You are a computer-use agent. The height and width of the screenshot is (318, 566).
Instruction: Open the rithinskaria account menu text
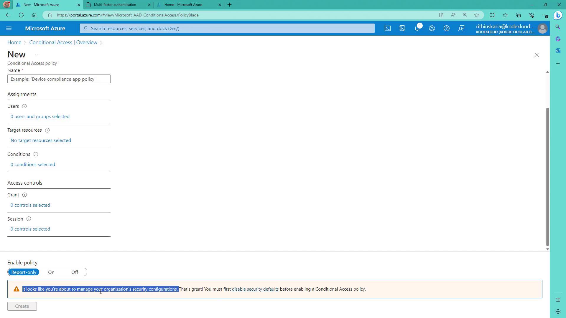click(x=505, y=29)
